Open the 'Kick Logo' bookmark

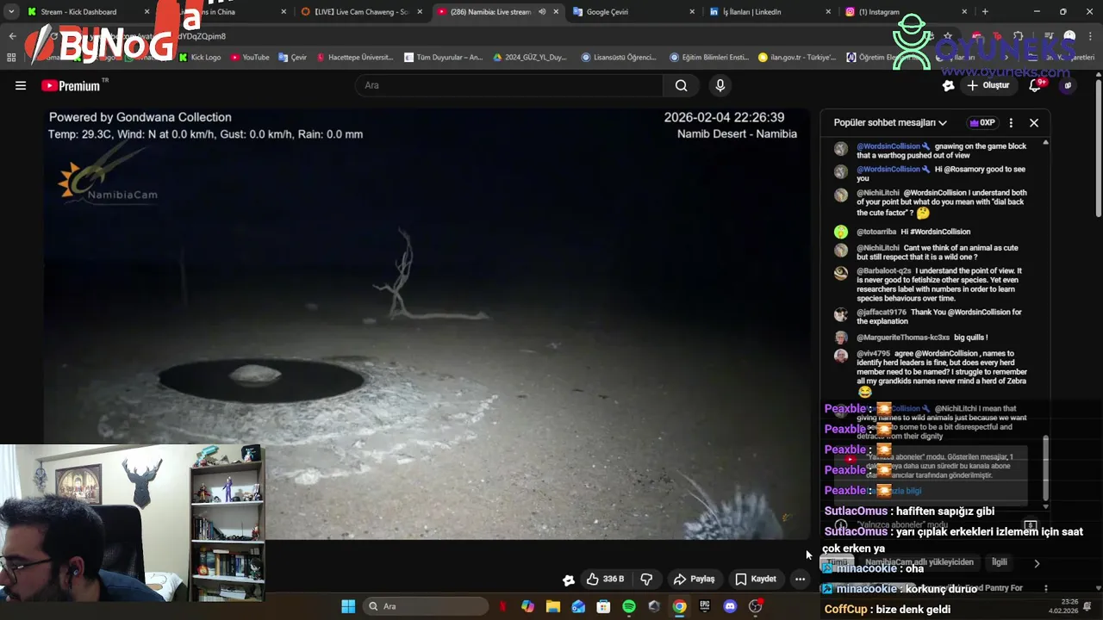click(200, 58)
